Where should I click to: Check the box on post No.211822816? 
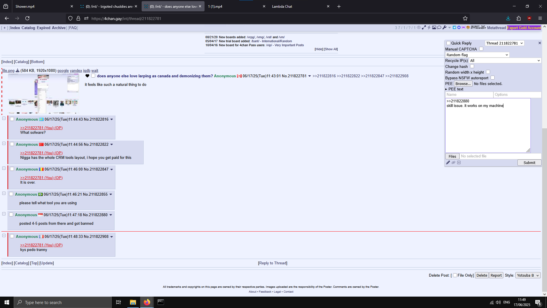tap(12, 119)
